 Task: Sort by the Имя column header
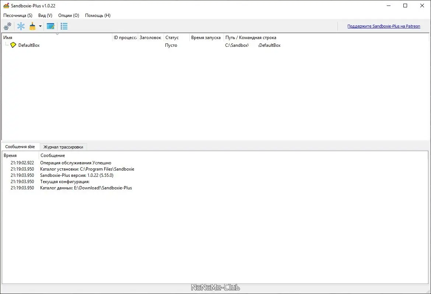[x=57, y=38]
